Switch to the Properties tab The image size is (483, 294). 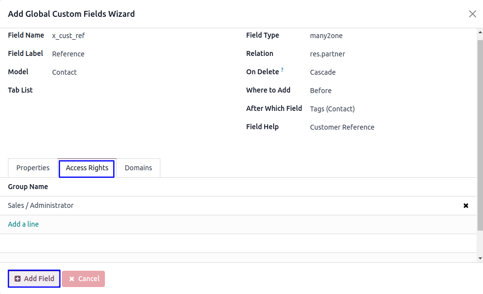point(33,168)
